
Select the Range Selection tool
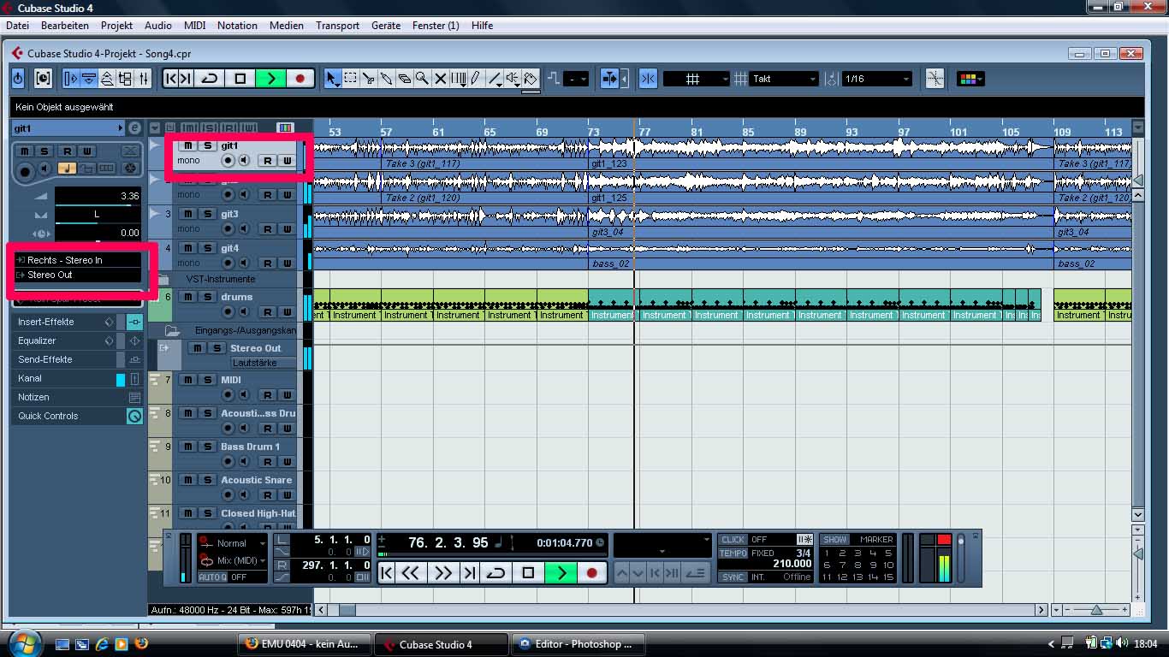(x=351, y=79)
